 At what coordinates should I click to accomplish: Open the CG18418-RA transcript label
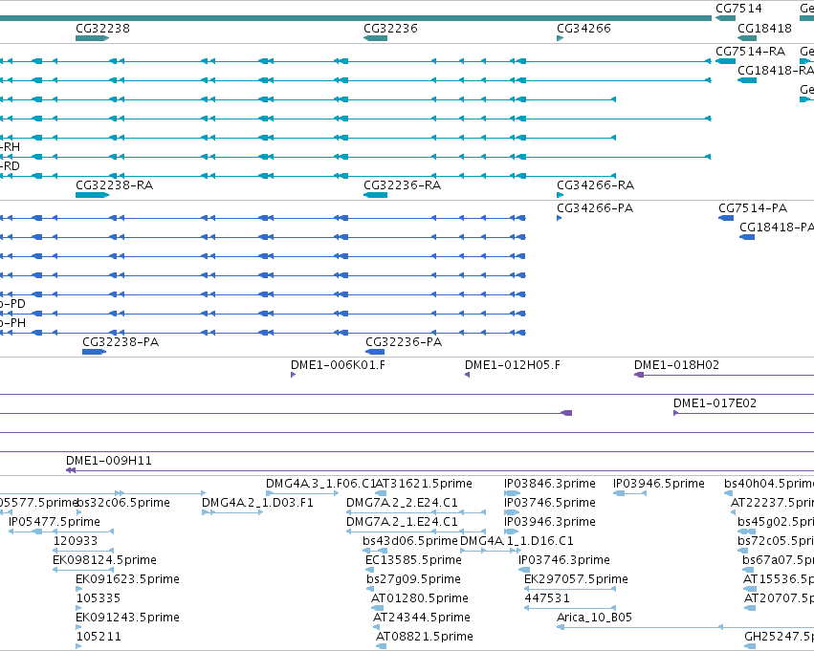coord(776,71)
